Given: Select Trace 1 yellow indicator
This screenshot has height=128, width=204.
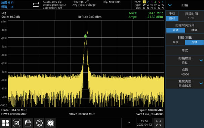Looking at the screenshot, I should 144,2.
